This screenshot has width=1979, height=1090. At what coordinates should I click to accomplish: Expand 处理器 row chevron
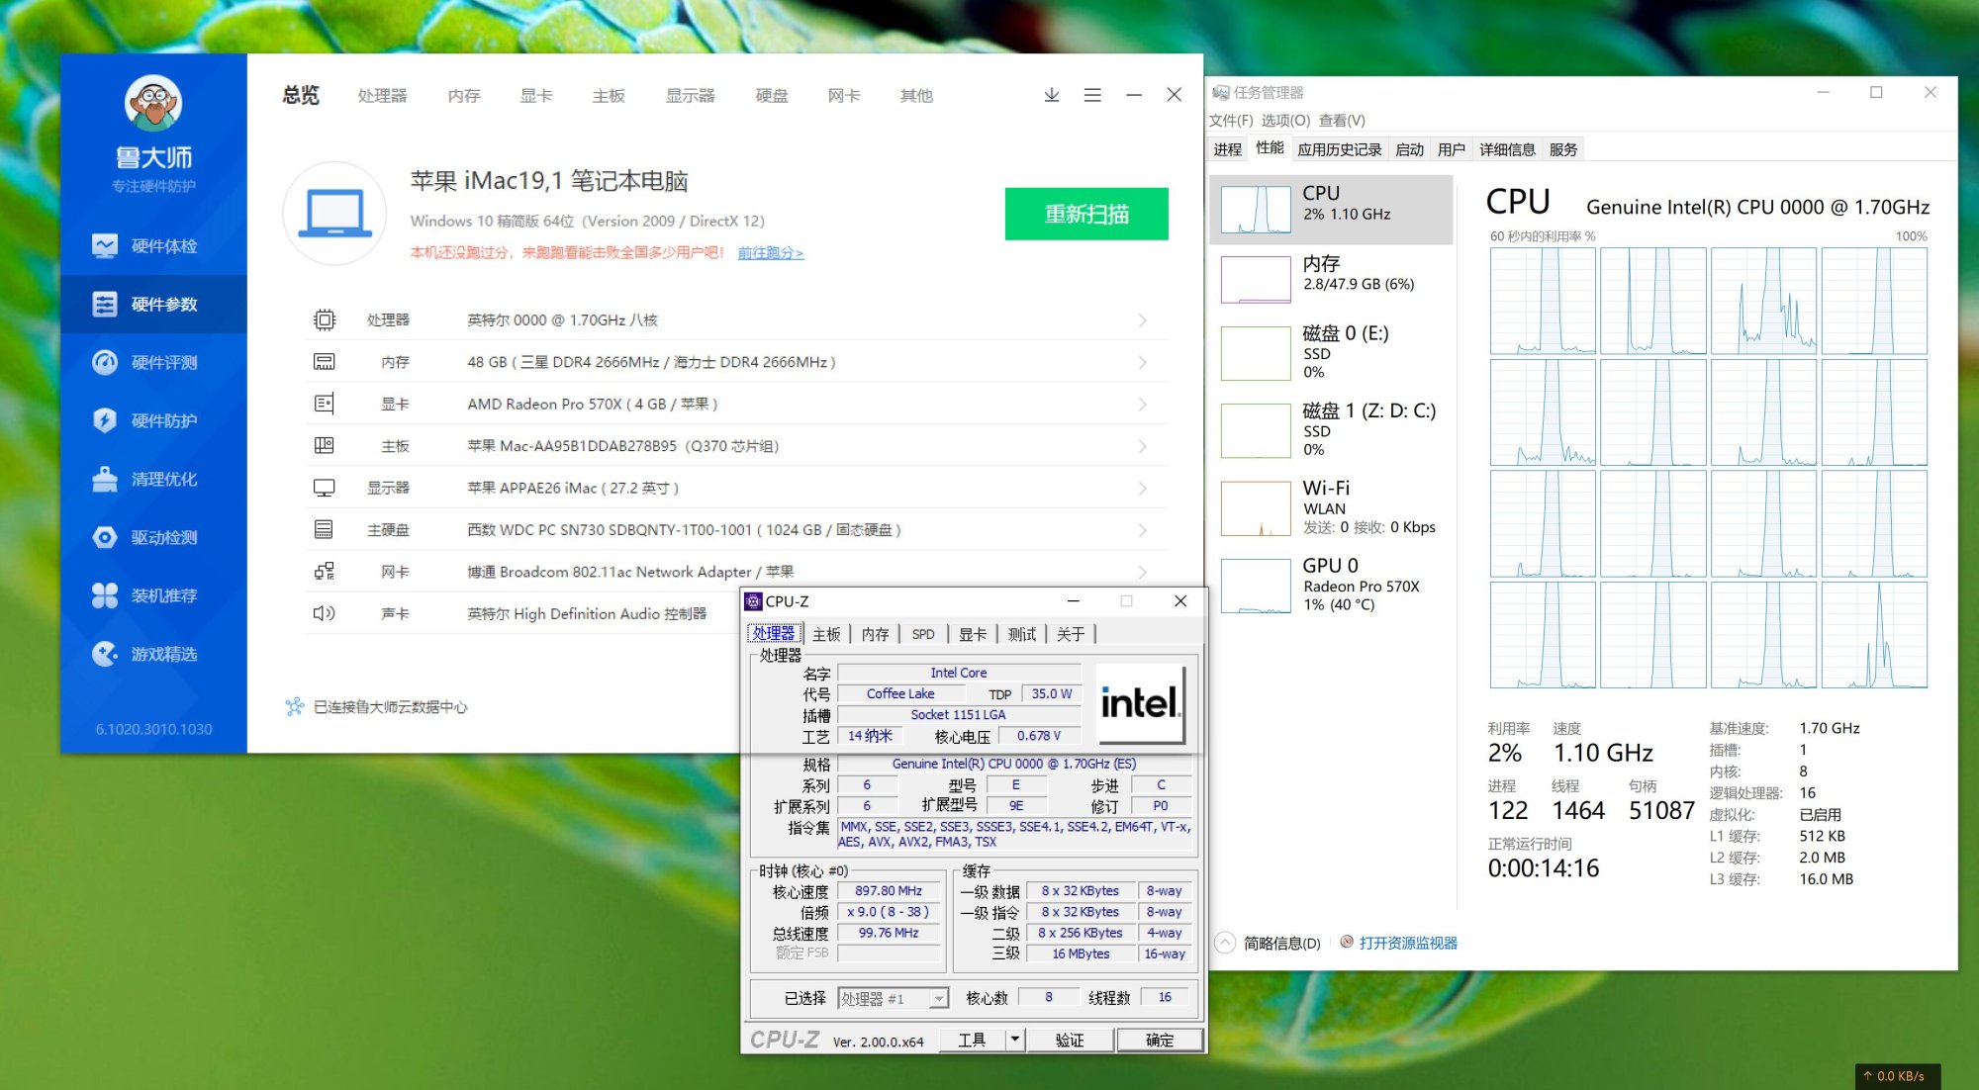coord(1143,320)
